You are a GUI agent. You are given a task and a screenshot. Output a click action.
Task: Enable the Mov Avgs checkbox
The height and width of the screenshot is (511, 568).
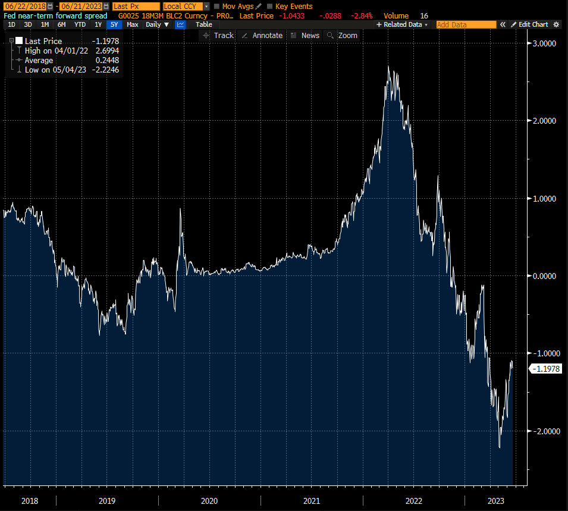217,7
